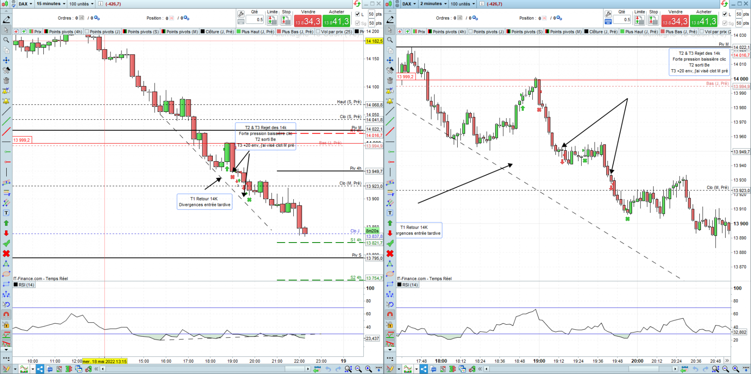Click the green Acheter button in the 2 minutes chart

click(703, 21)
